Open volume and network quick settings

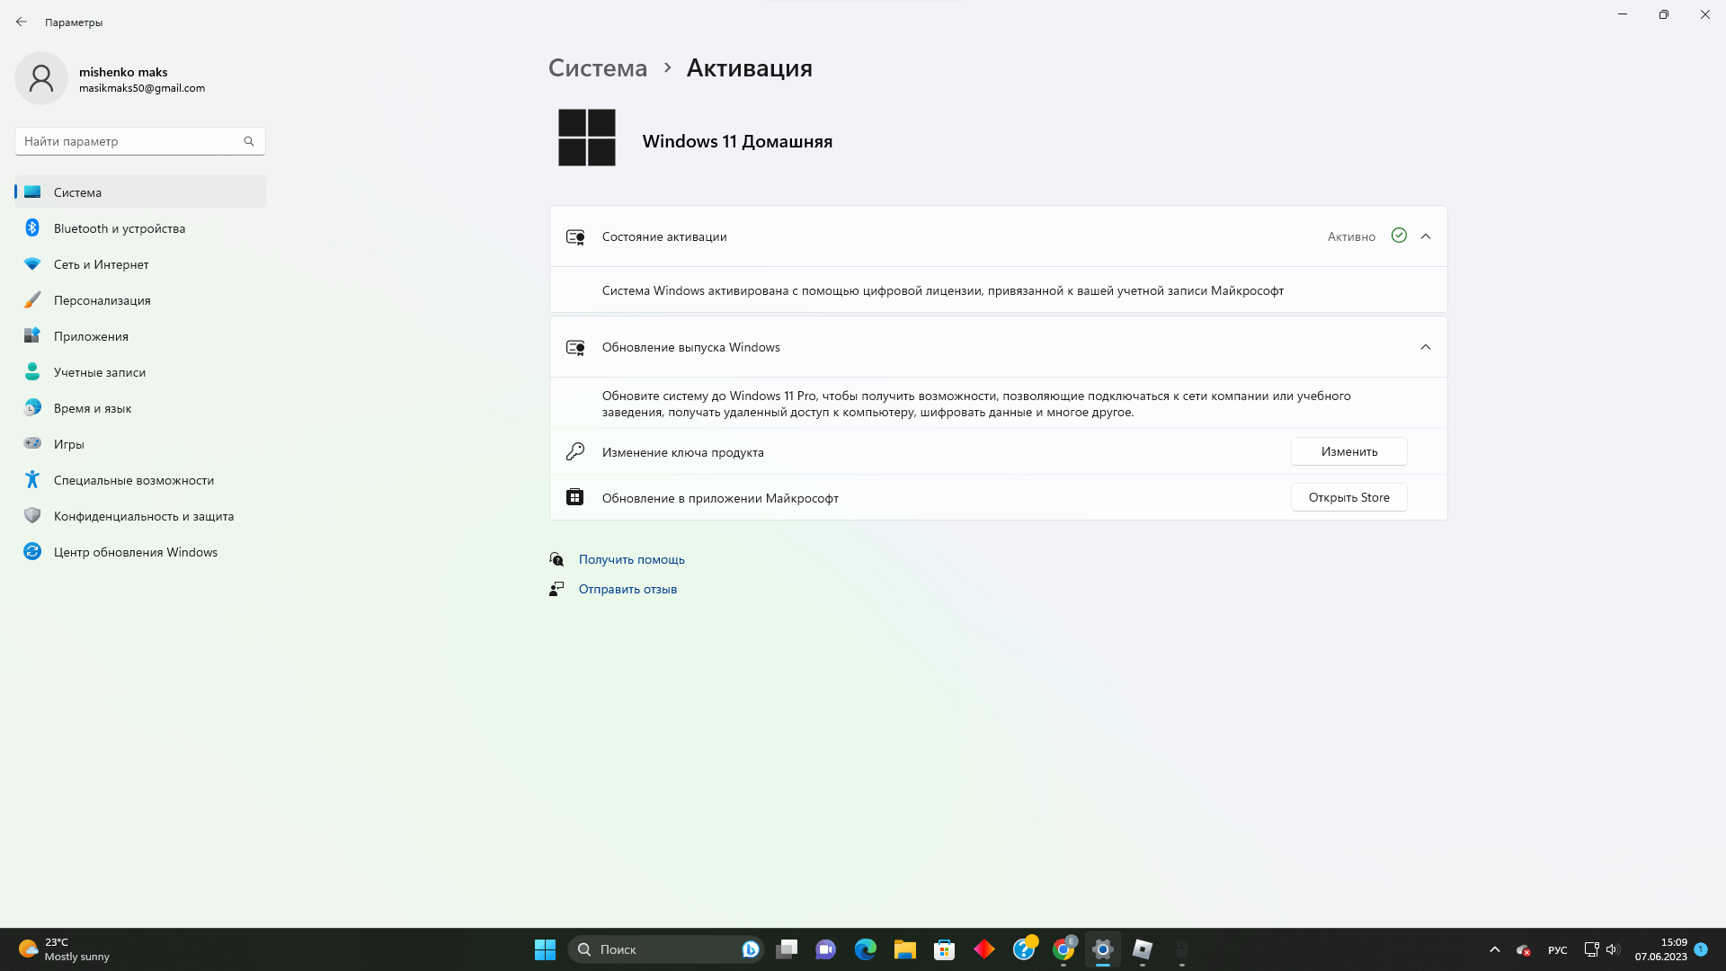coord(1601,949)
